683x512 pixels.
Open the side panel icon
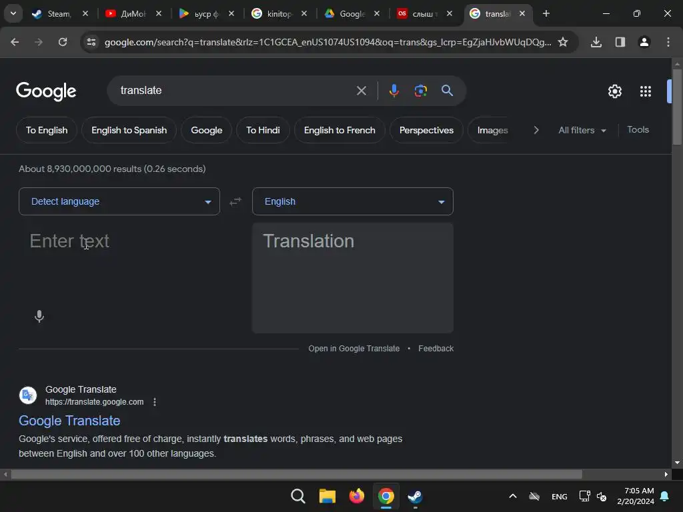pyautogui.click(x=620, y=42)
